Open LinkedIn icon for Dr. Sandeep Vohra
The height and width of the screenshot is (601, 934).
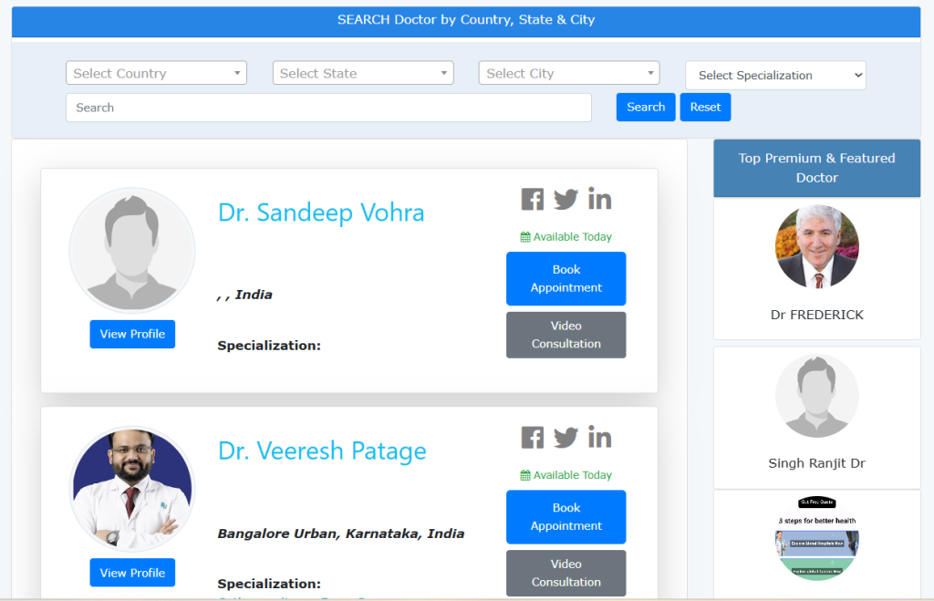(x=599, y=198)
